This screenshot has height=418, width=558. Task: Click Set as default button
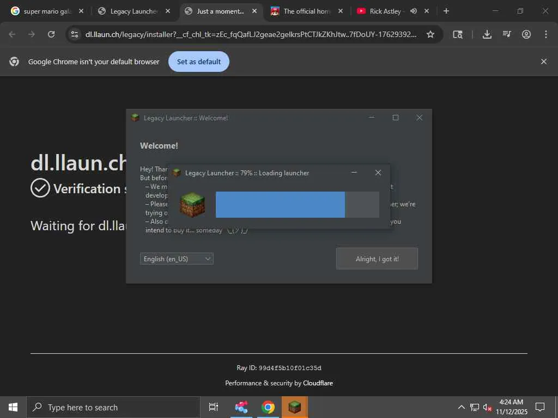point(198,62)
